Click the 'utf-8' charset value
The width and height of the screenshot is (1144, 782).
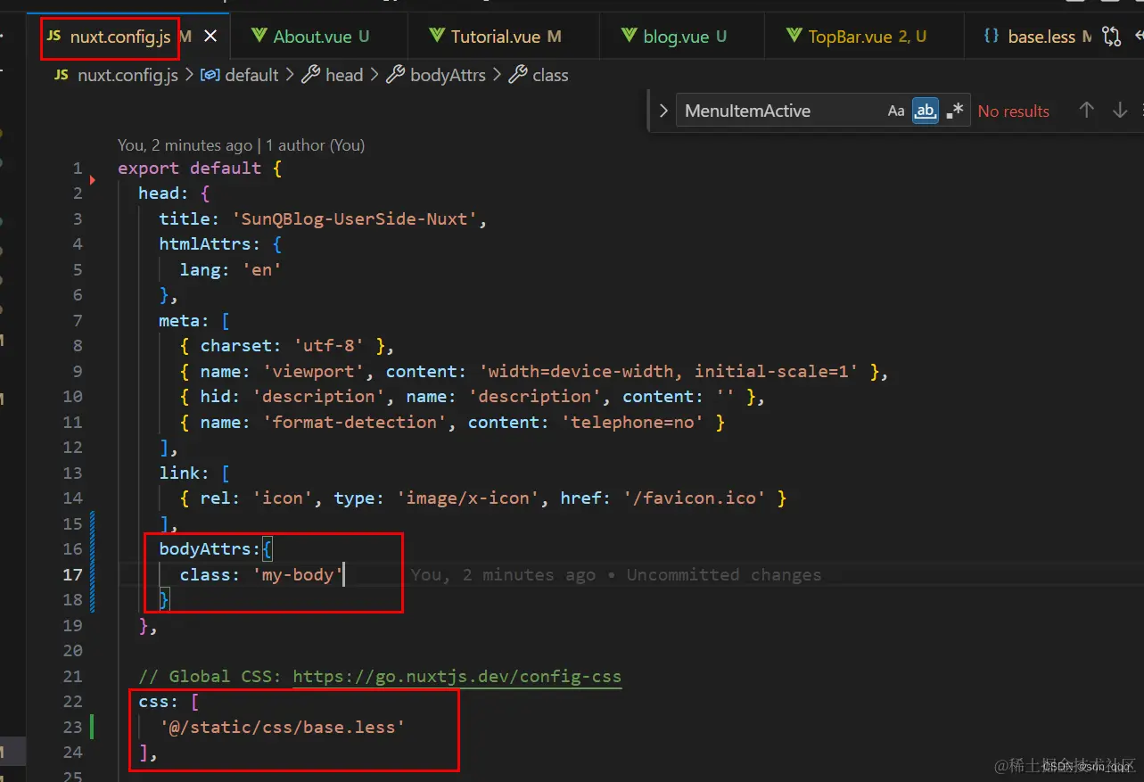point(329,346)
